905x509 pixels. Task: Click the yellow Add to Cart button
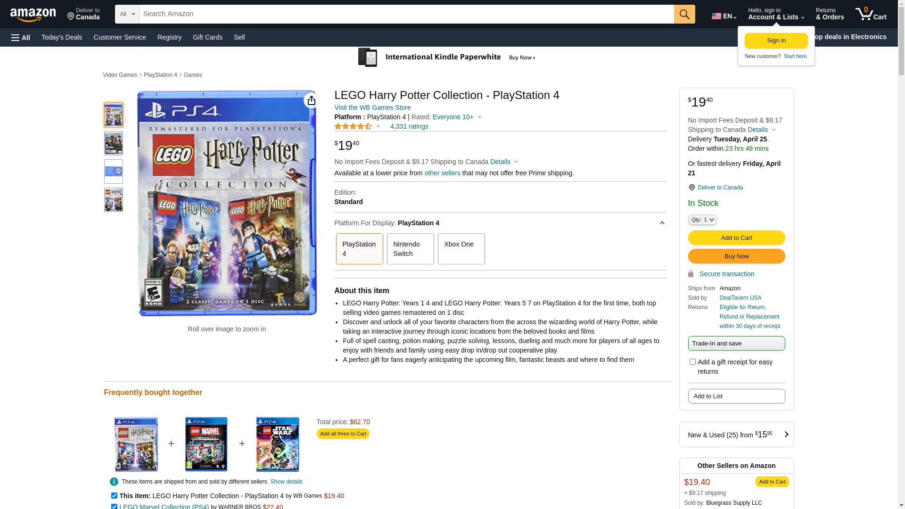pyautogui.click(x=736, y=238)
